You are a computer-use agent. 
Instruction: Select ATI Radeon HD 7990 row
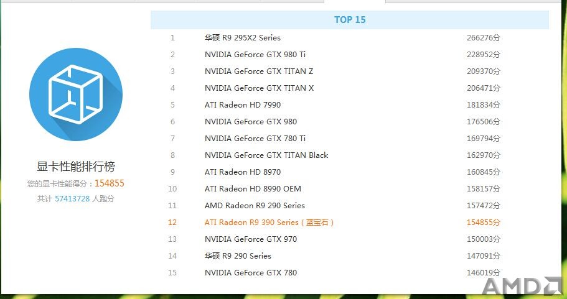(350, 104)
